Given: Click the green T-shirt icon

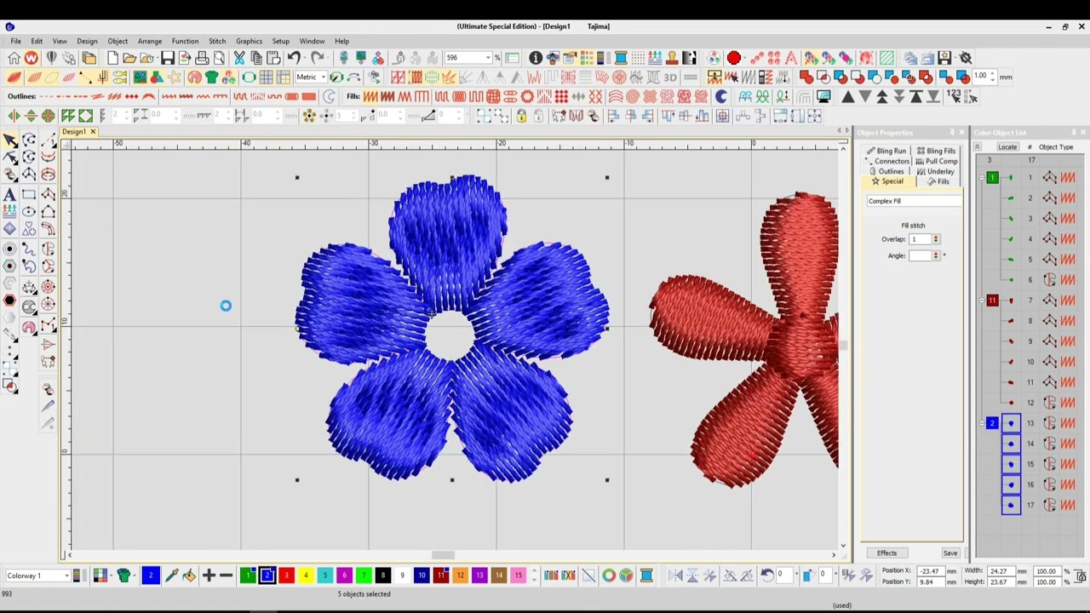Looking at the screenshot, I should coord(211,77).
